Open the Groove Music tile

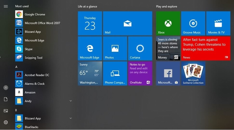click(x=193, y=23)
